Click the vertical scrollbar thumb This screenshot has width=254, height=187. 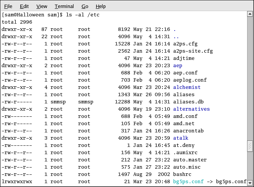pyautogui.click(x=250, y=146)
